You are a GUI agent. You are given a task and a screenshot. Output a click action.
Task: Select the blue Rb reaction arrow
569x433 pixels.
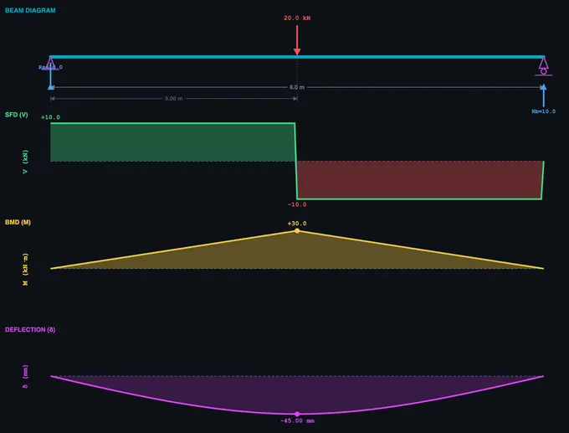543,95
